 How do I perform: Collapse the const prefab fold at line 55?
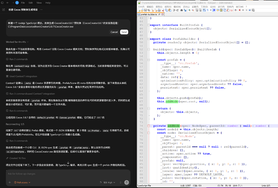tap(149, 60)
